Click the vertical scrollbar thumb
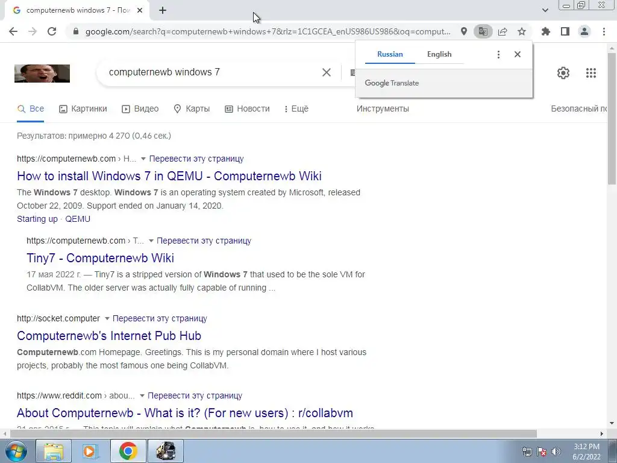This screenshot has height=463, width=617. coord(612,118)
